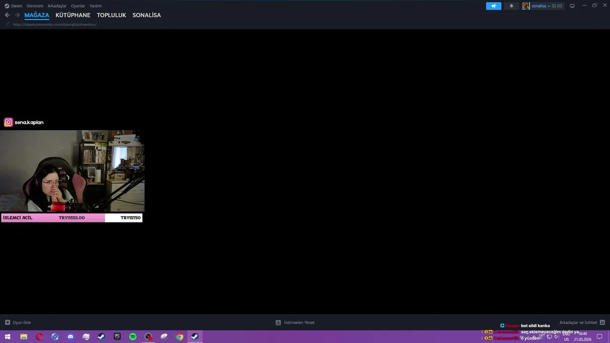Go back with the left arrow
Image resolution: width=610 pixels, height=343 pixels.
tap(7, 15)
